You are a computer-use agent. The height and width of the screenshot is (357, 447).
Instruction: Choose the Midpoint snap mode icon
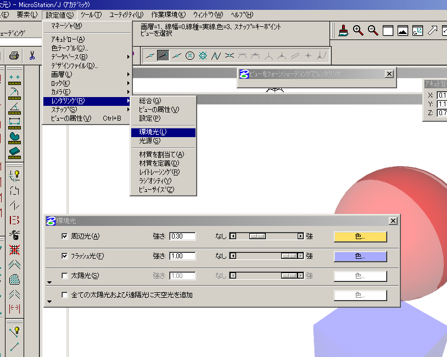[x=177, y=56]
